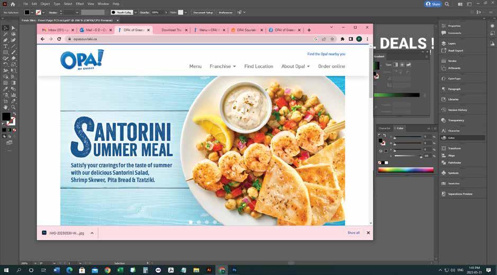This screenshot has height=275, width=497.
Task: Set fill to None in toolbar
Action: 14,130
